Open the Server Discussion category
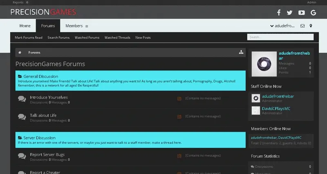 [39, 138]
